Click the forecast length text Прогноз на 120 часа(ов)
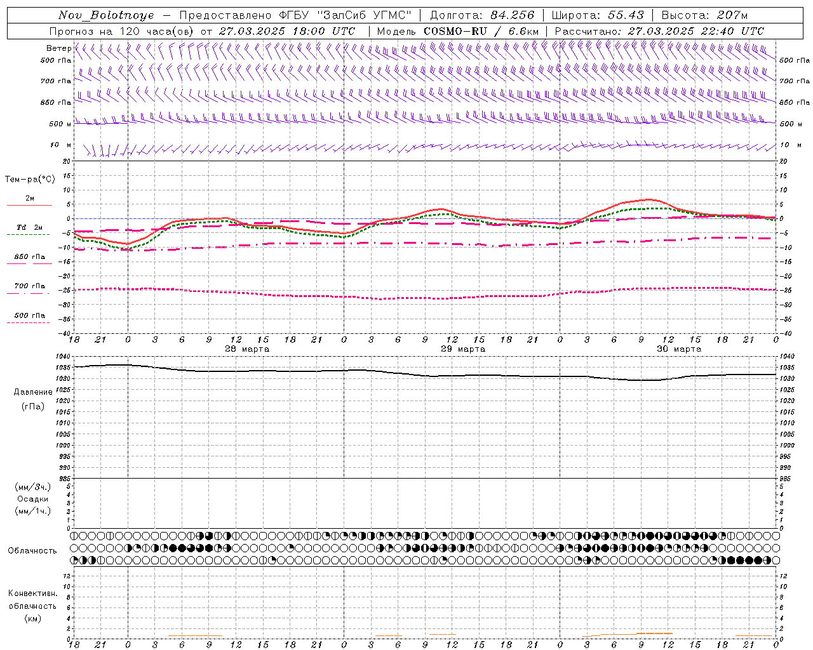The height and width of the screenshot is (650, 813). (x=122, y=31)
